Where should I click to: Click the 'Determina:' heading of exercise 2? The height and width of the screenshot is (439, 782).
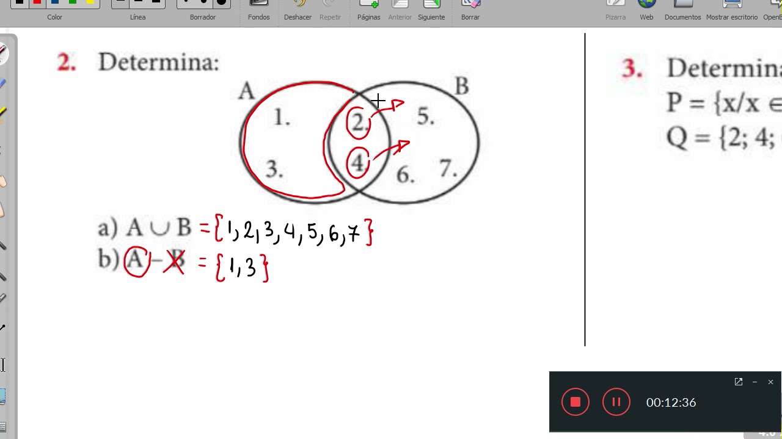click(158, 62)
